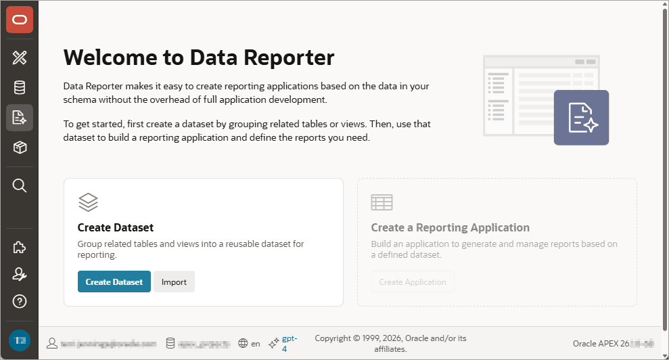This screenshot has width=669, height=360.
Task: Click the Oracle APEX version text
Action: [613, 343]
